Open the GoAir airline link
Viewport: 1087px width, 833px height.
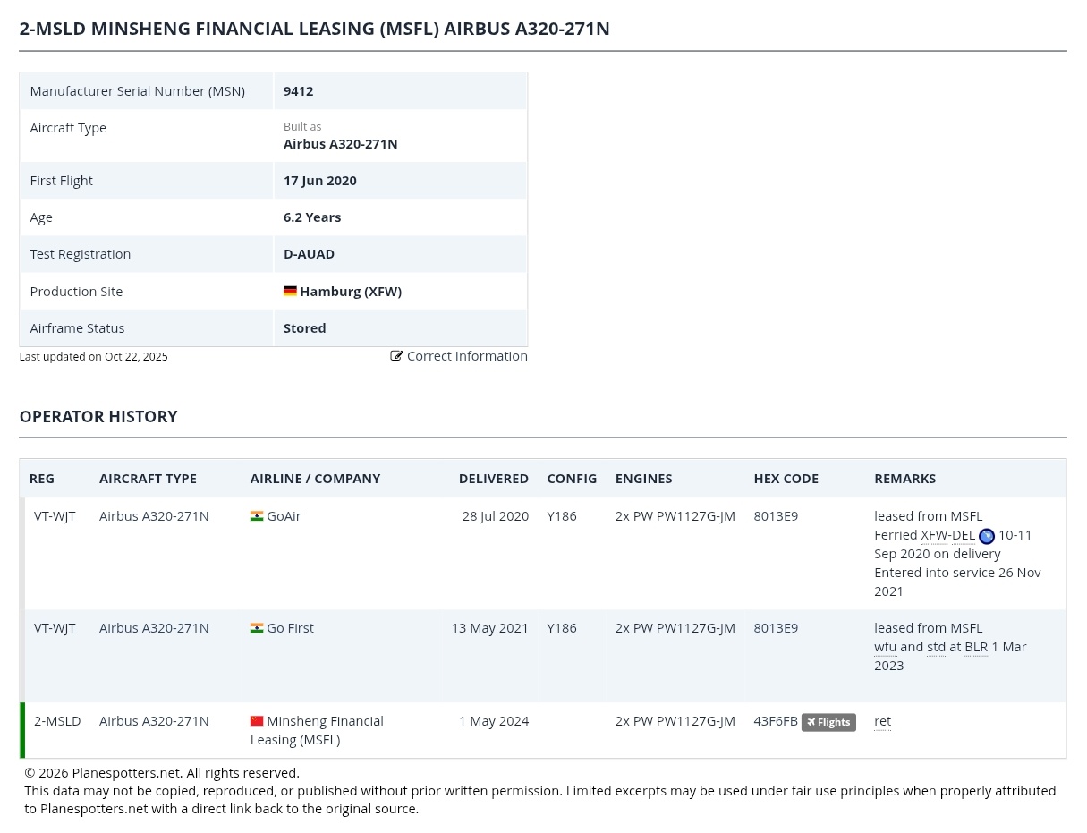pos(284,516)
